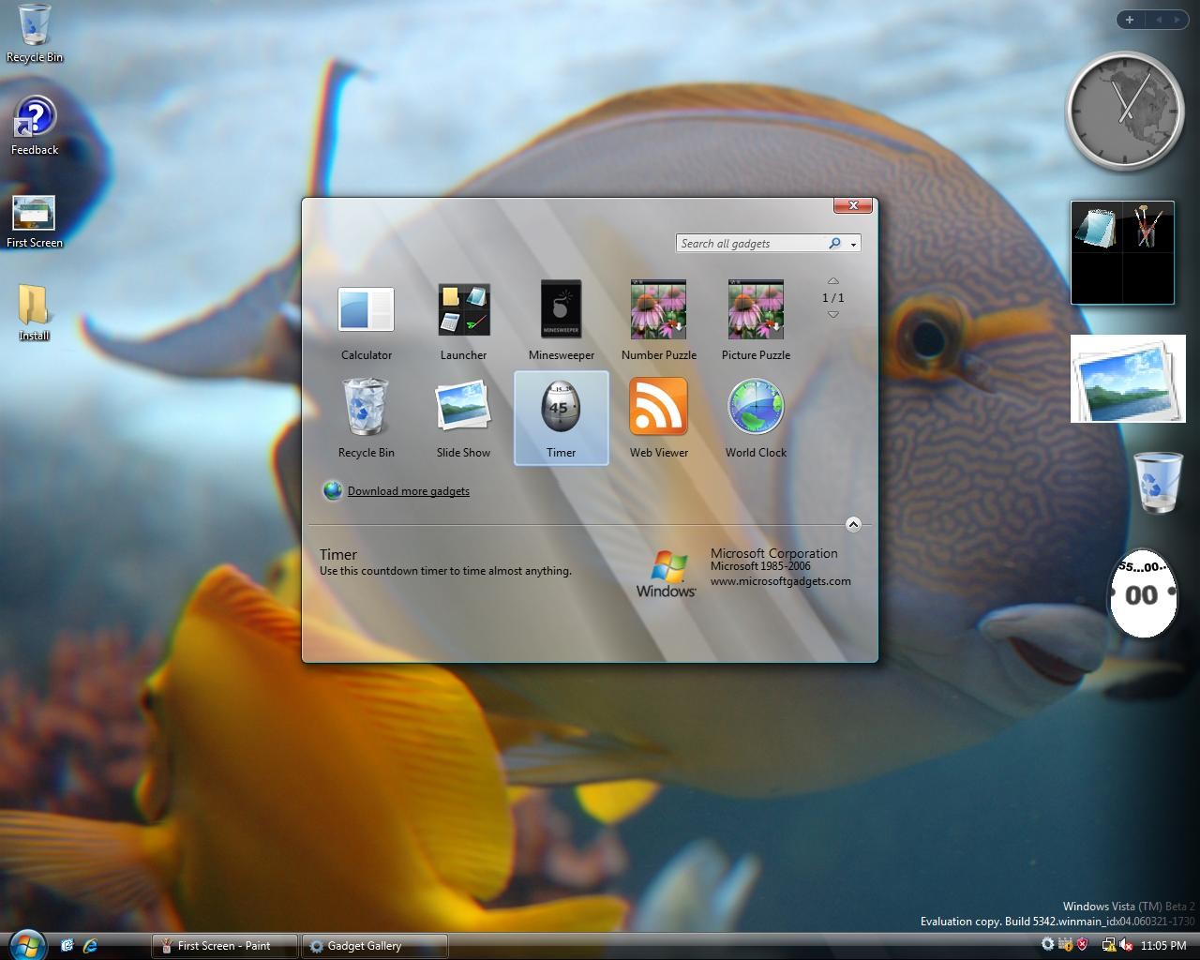1200x960 pixels.
Task: Open the Windows Start orb
Action: 26,943
